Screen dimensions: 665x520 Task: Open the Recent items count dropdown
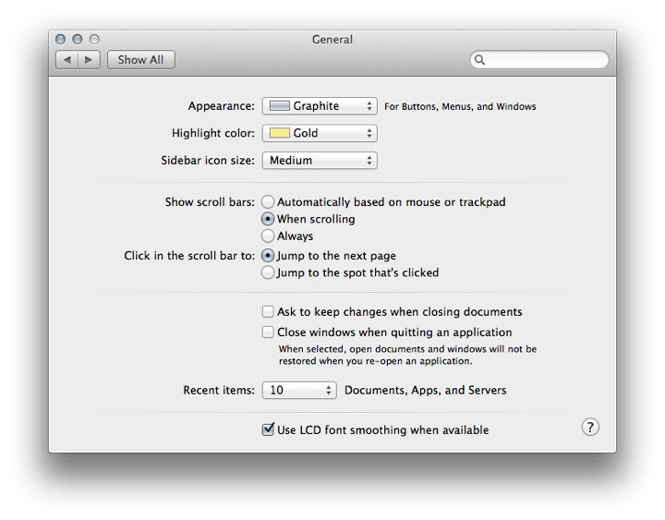[299, 390]
